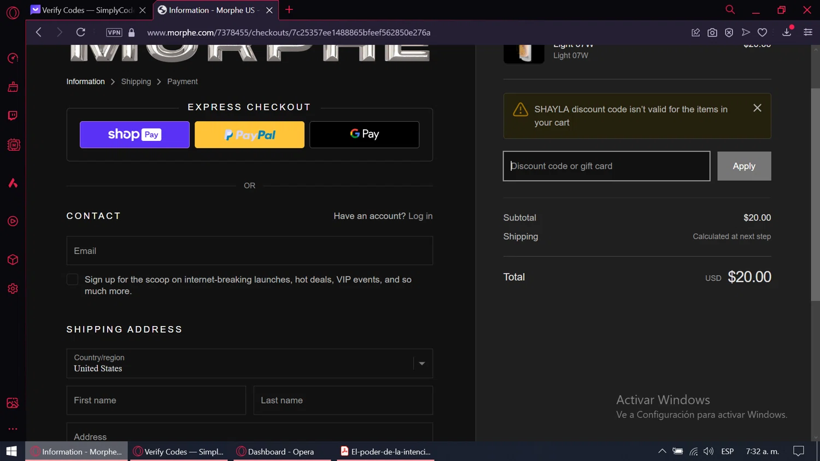Screen dimensions: 820x461
Task: Close the Information - Morphe US tab
Action: tap(270, 10)
